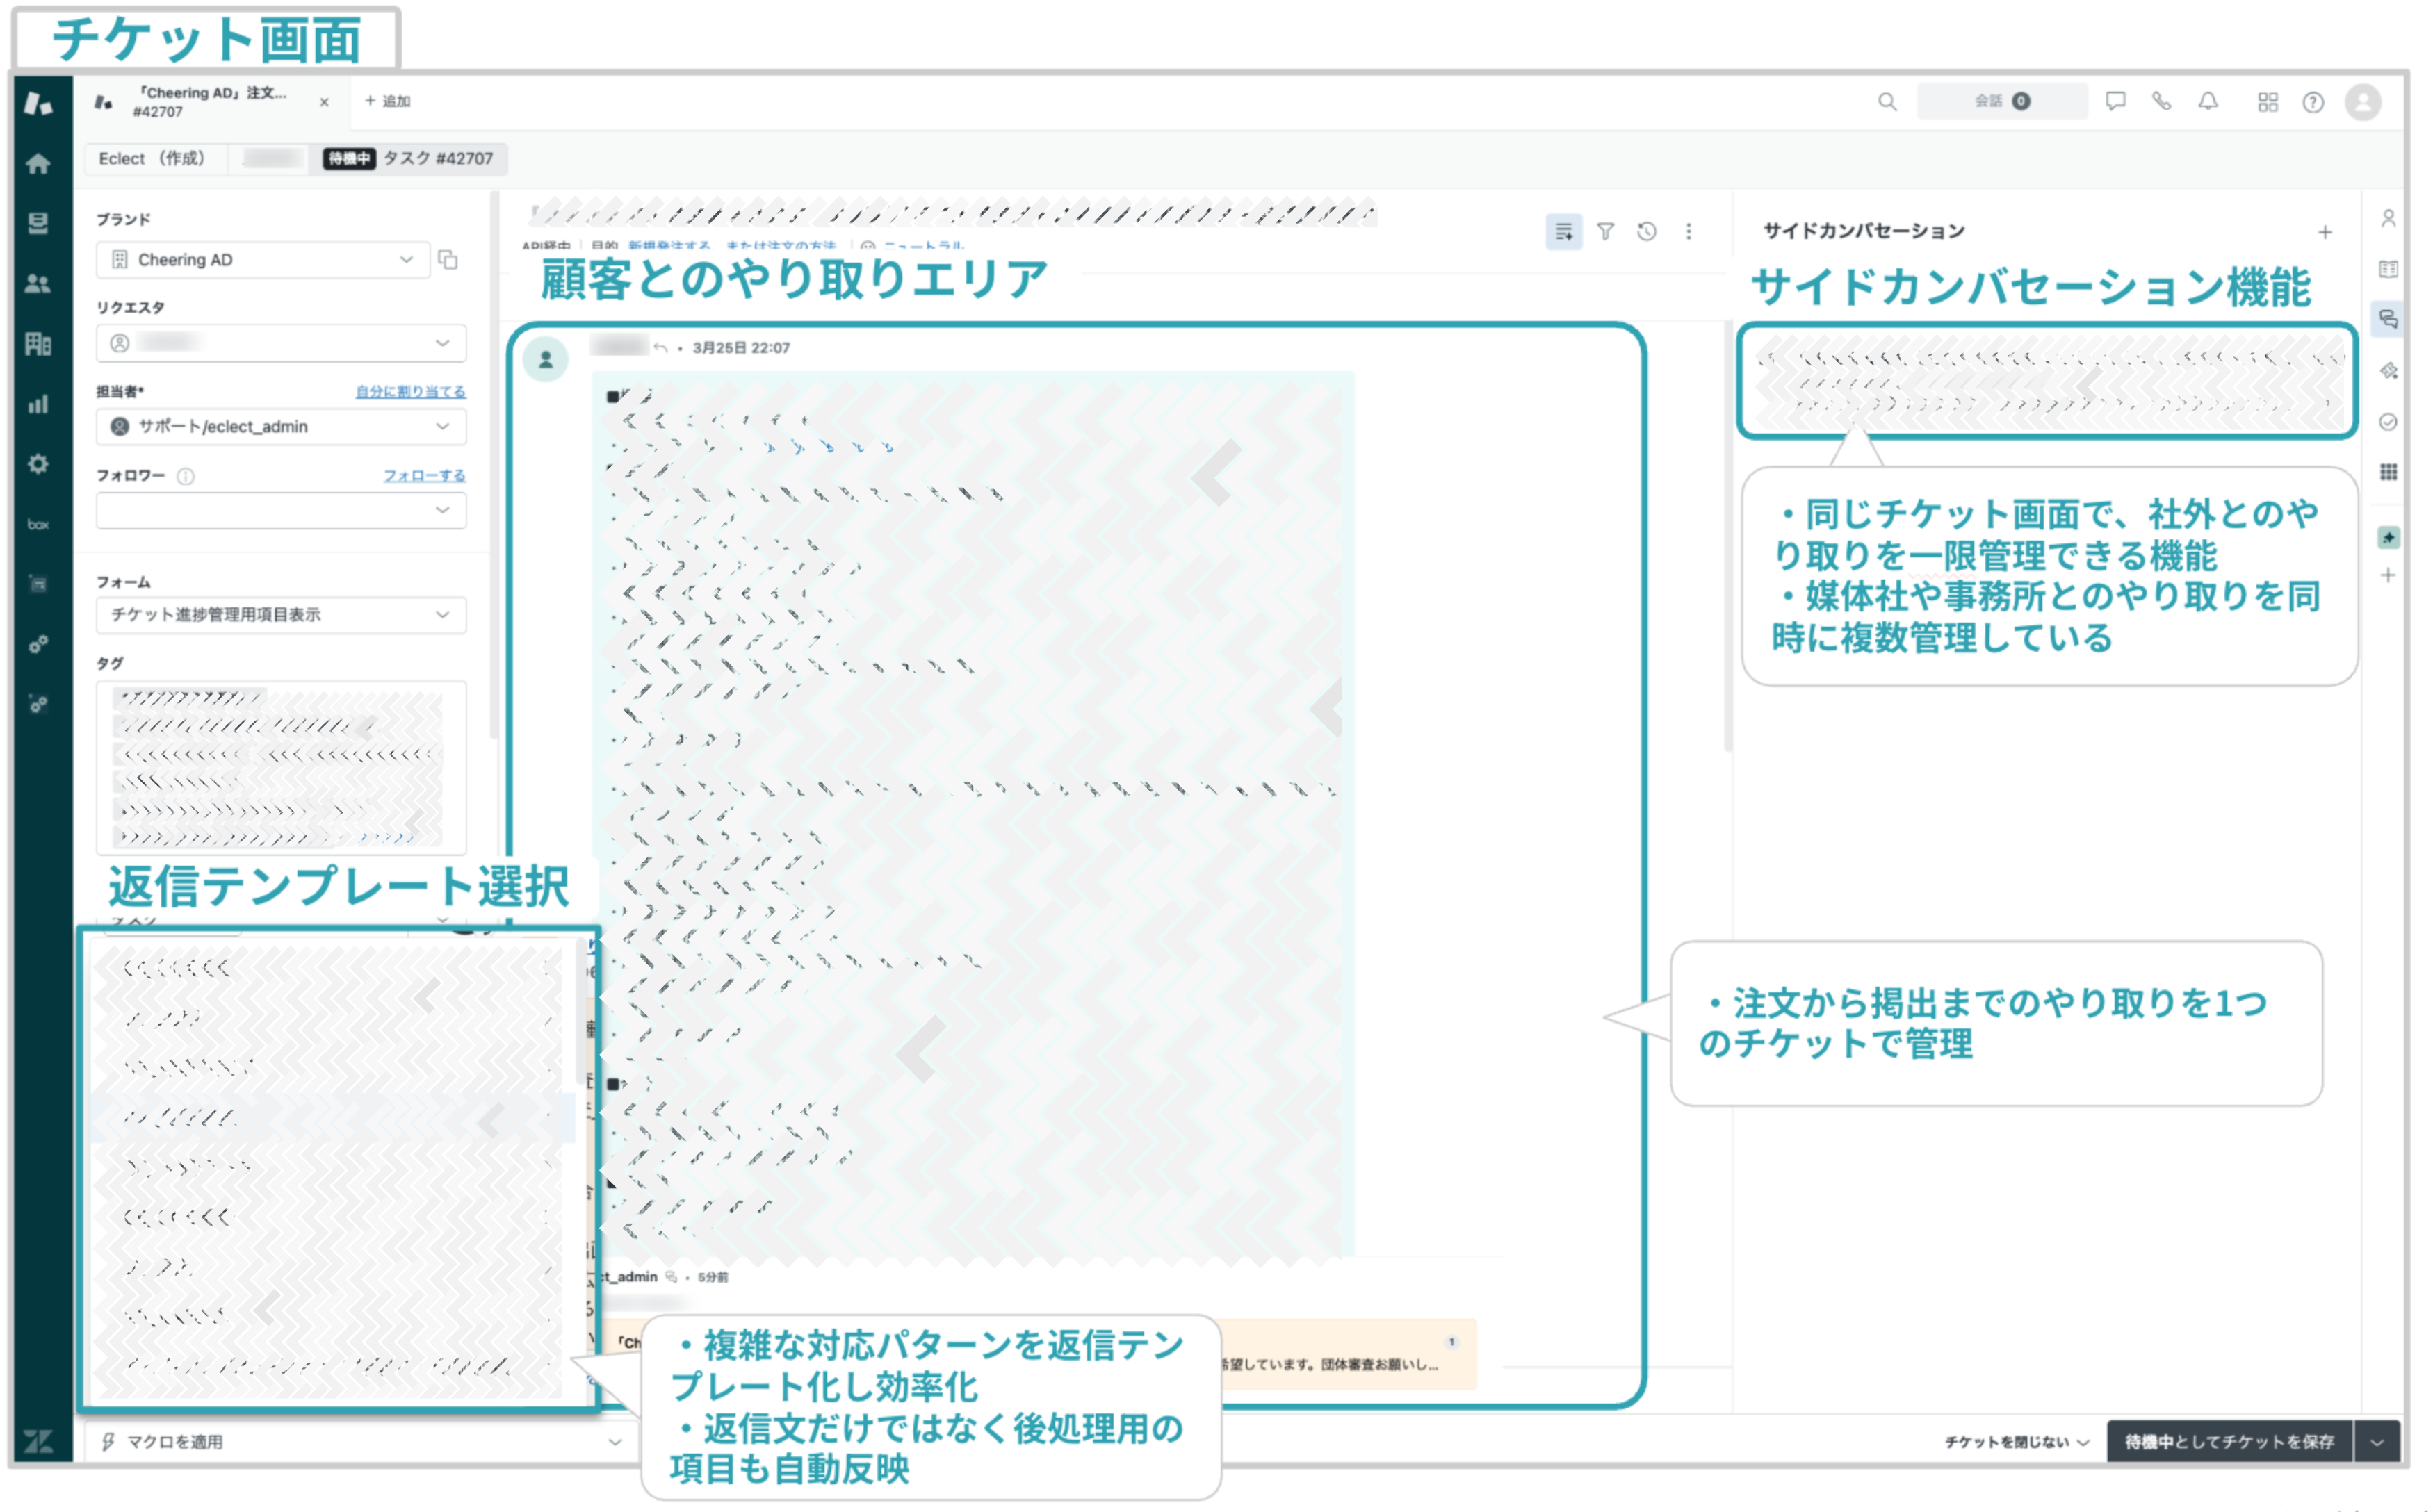
Task: Open the Home icon in the left sidebar
Action: tap(38, 163)
